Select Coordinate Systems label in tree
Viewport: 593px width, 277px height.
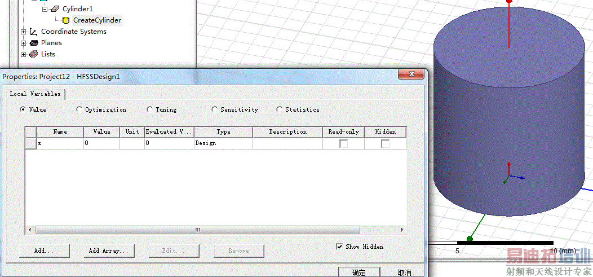pyautogui.click(x=74, y=32)
